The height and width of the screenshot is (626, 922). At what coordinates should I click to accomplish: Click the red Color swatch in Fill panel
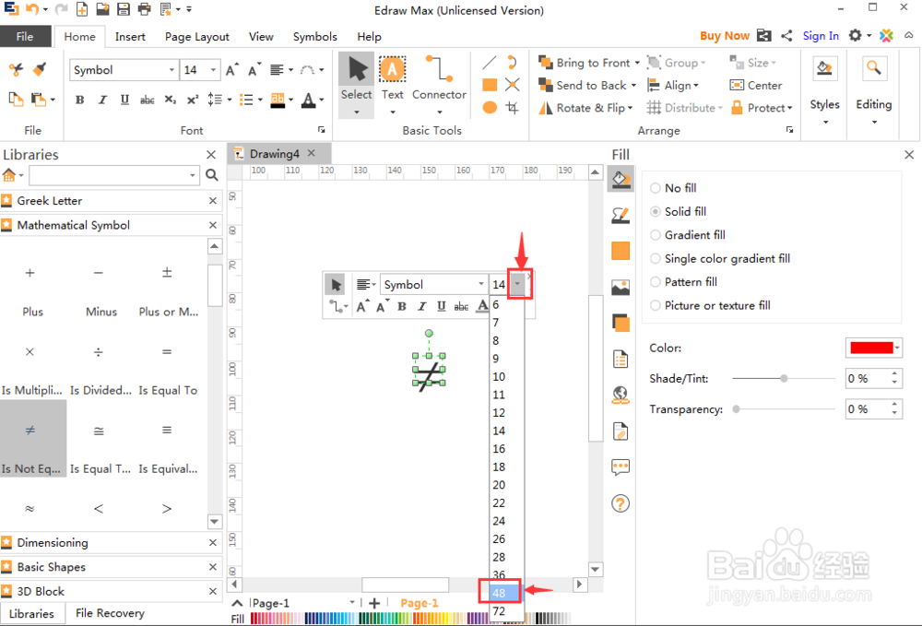pos(871,348)
